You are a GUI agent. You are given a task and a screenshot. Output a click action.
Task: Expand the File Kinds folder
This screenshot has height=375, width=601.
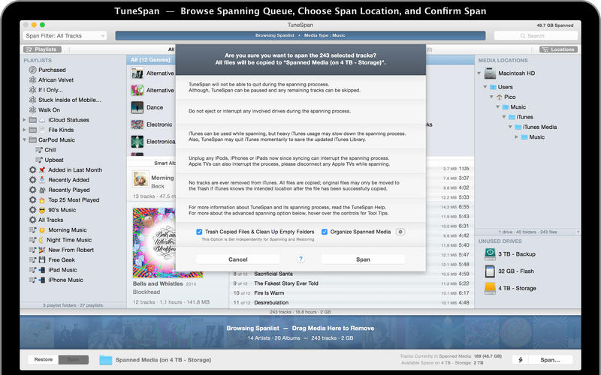pos(25,130)
